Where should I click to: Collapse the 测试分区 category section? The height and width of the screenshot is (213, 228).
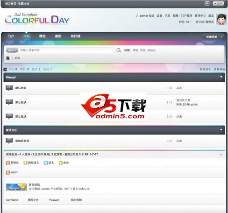tap(221, 130)
